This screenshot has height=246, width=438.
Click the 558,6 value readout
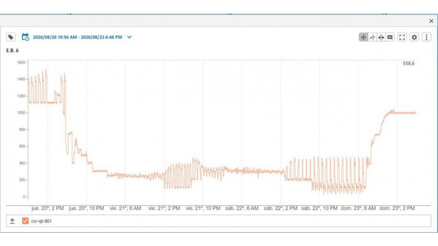408,64
